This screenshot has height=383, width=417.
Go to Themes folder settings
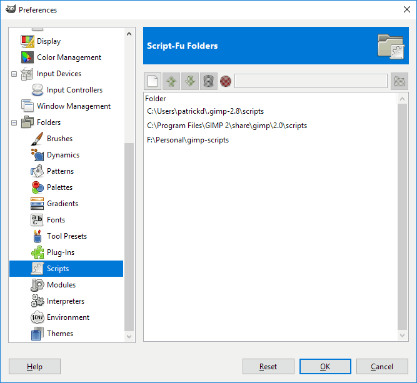(60, 334)
